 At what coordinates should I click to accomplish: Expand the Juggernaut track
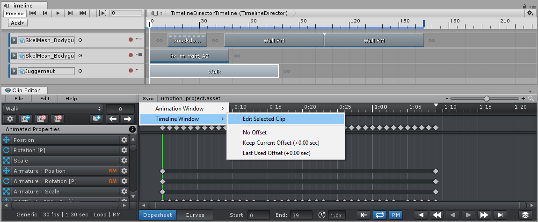click(14, 71)
